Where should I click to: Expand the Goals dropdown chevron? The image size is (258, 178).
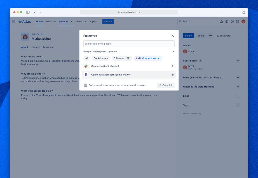pos(55,21)
